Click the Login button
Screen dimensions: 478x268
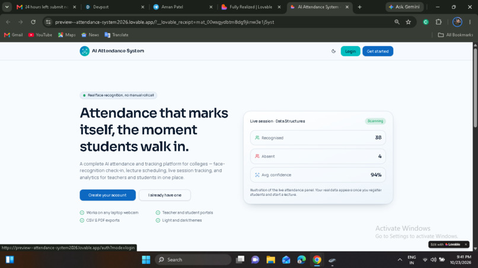click(350, 51)
